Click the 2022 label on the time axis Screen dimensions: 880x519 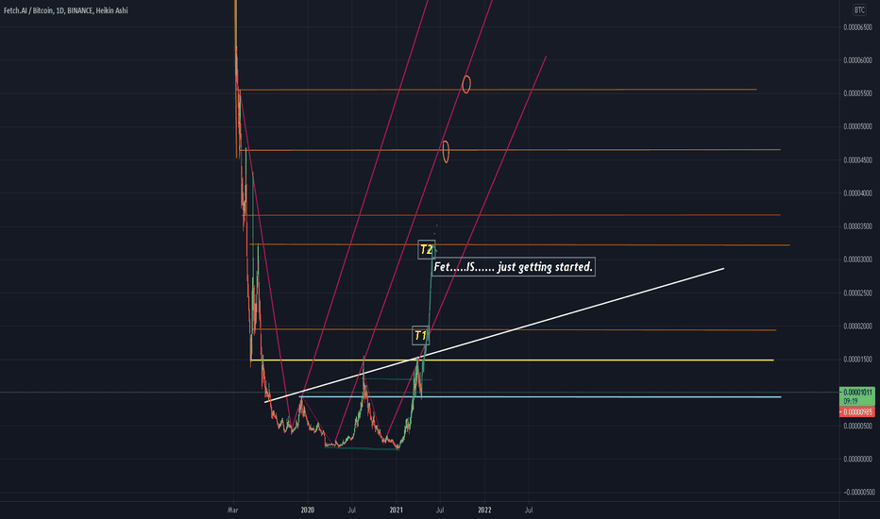(x=484, y=510)
